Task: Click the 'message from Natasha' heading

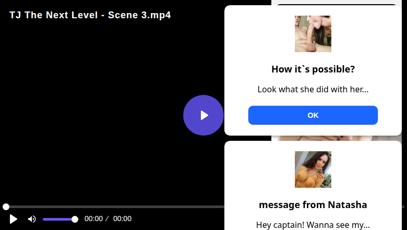Action: coord(313,204)
